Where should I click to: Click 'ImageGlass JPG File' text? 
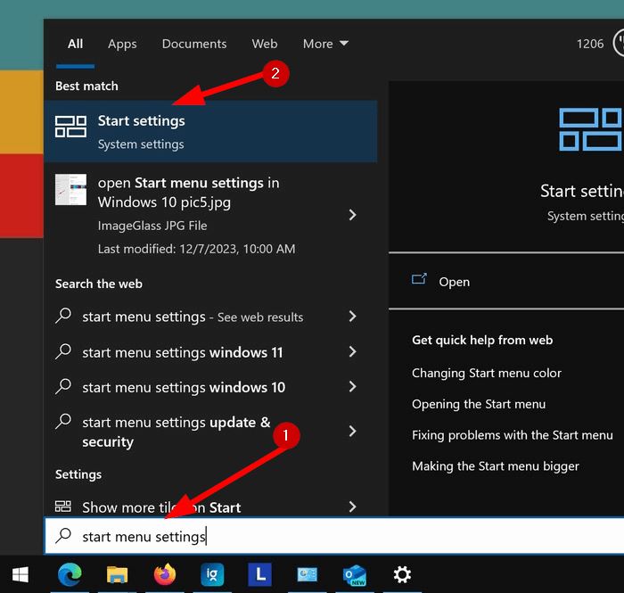(x=152, y=226)
